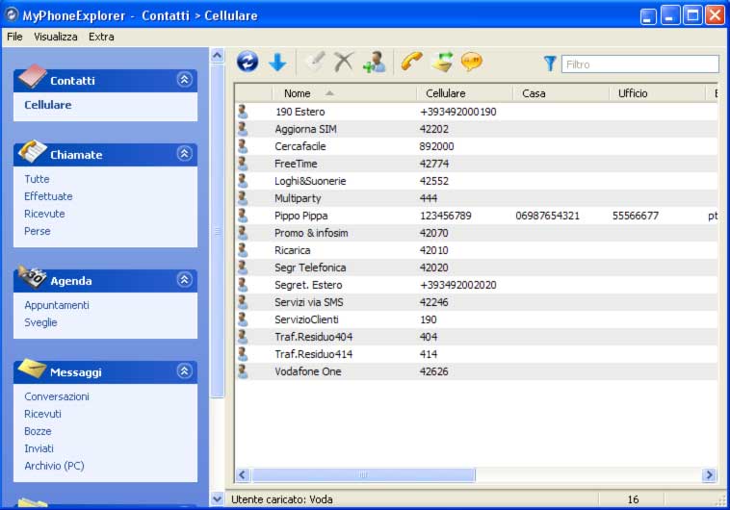Open the File menu
The image size is (730, 510).
pos(14,37)
